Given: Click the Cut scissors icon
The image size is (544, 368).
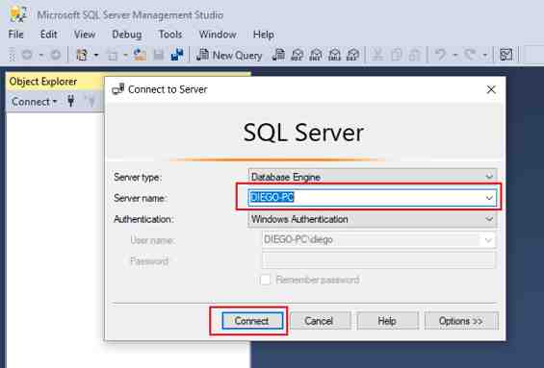Looking at the screenshot, I should click(x=377, y=55).
